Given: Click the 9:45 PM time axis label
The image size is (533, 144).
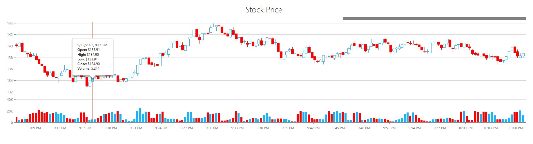Looking at the screenshot, I should point(338,128).
